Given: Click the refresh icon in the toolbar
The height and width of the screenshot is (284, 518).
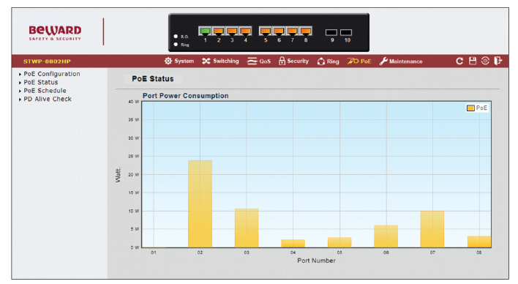Looking at the screenshot, I should coord(459,61).
